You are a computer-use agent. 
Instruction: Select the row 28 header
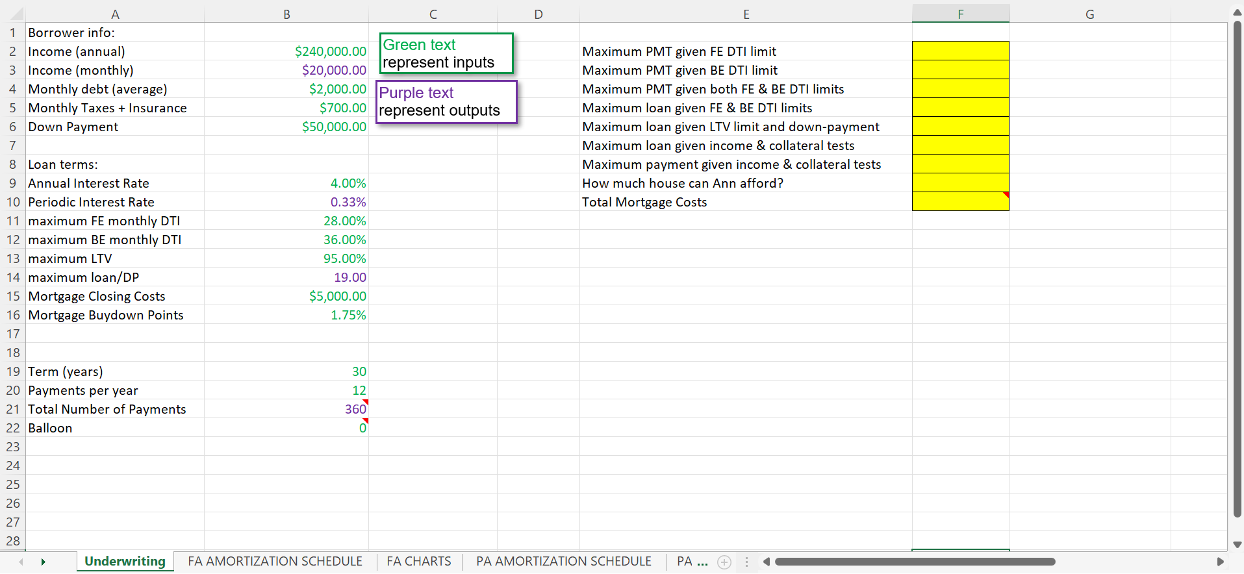click(x=13, y=541)
